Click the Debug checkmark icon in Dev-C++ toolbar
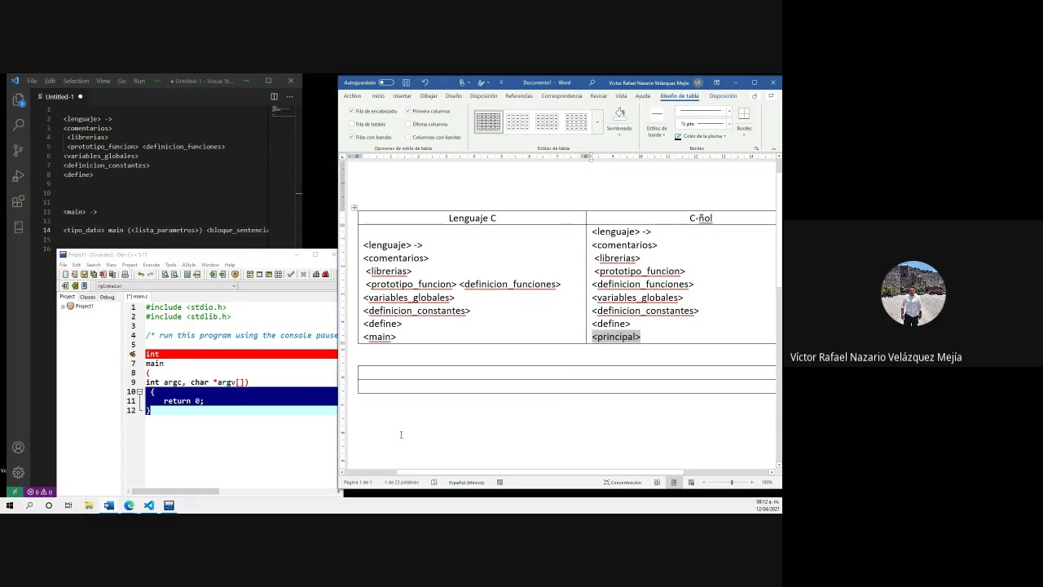Image resolution: width=1043 pixels, height=587 pixels. 291,274
